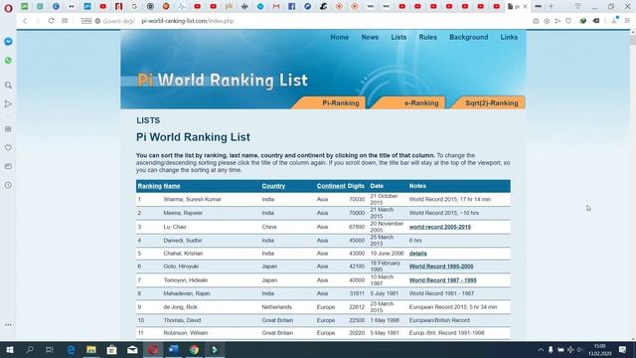This screenshot has height=358, width=636.
Task: Open WhatsApp in Opera sidebar
Action: pyautogui.click(x=8, y=60)
